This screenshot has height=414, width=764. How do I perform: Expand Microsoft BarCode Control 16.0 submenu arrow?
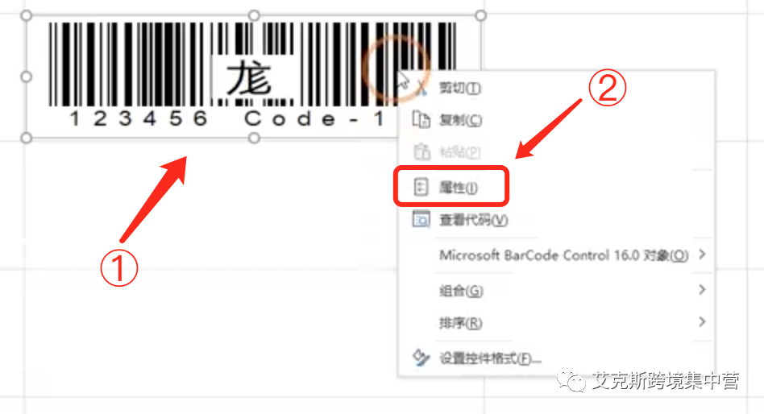click(702, 255)
